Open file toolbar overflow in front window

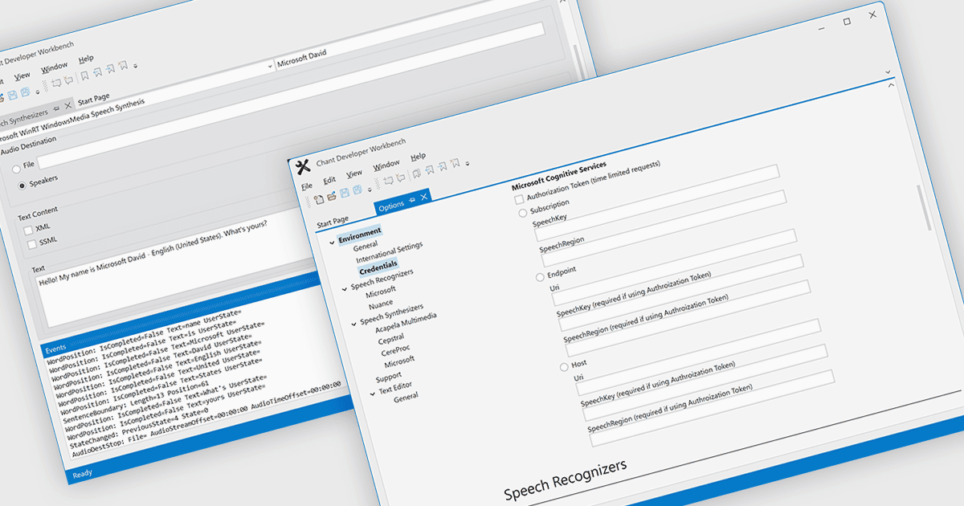(370, 189)
